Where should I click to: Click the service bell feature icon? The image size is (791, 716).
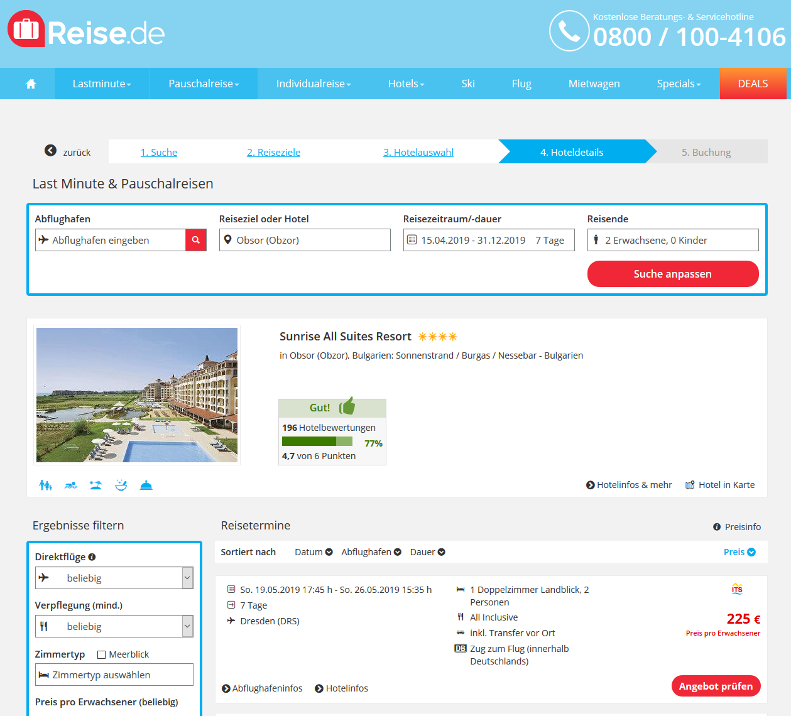coord(146,485)
